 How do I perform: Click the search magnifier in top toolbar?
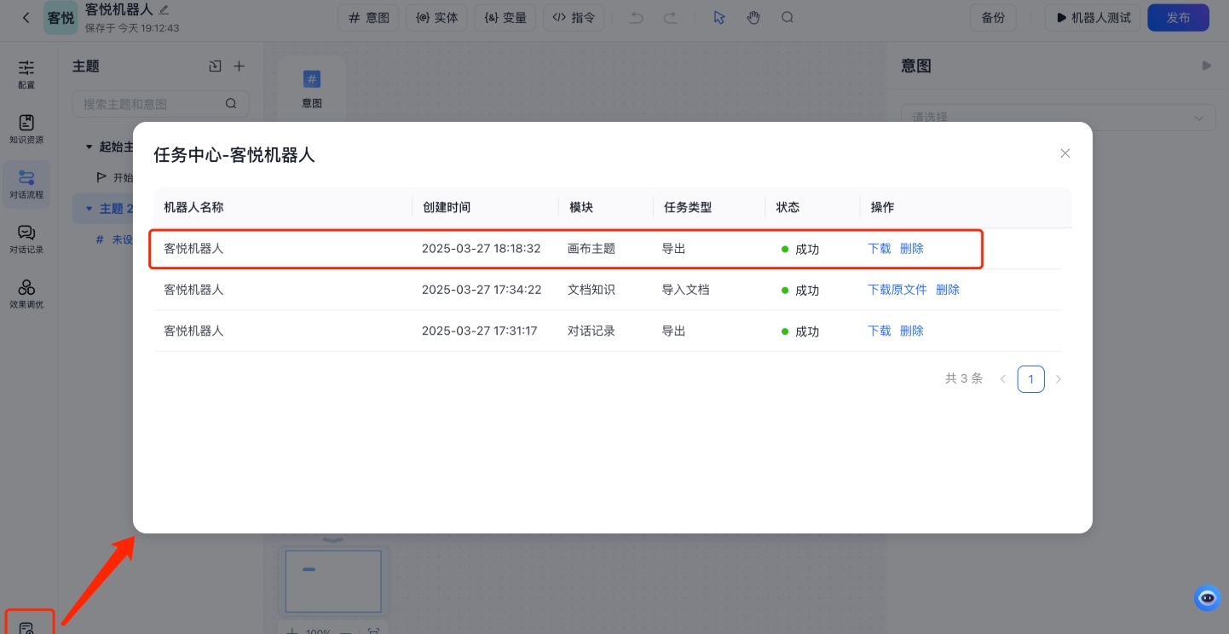click(788, 17)
